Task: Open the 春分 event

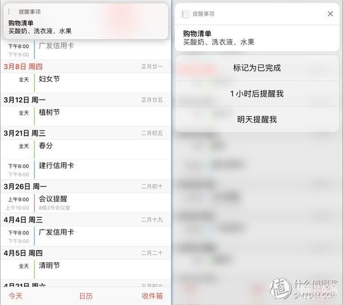Action: tap(86, 149)
